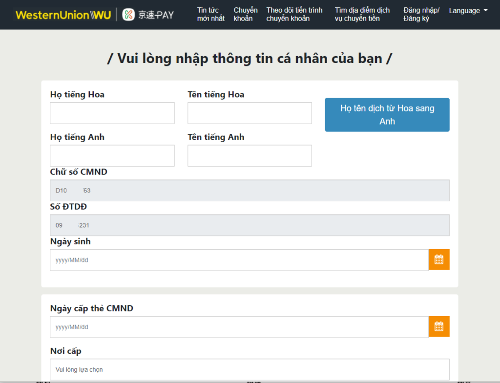500x383 pixels.
Task: Open the Chuyển khoản menu item
Action: (x=245, y=14)
